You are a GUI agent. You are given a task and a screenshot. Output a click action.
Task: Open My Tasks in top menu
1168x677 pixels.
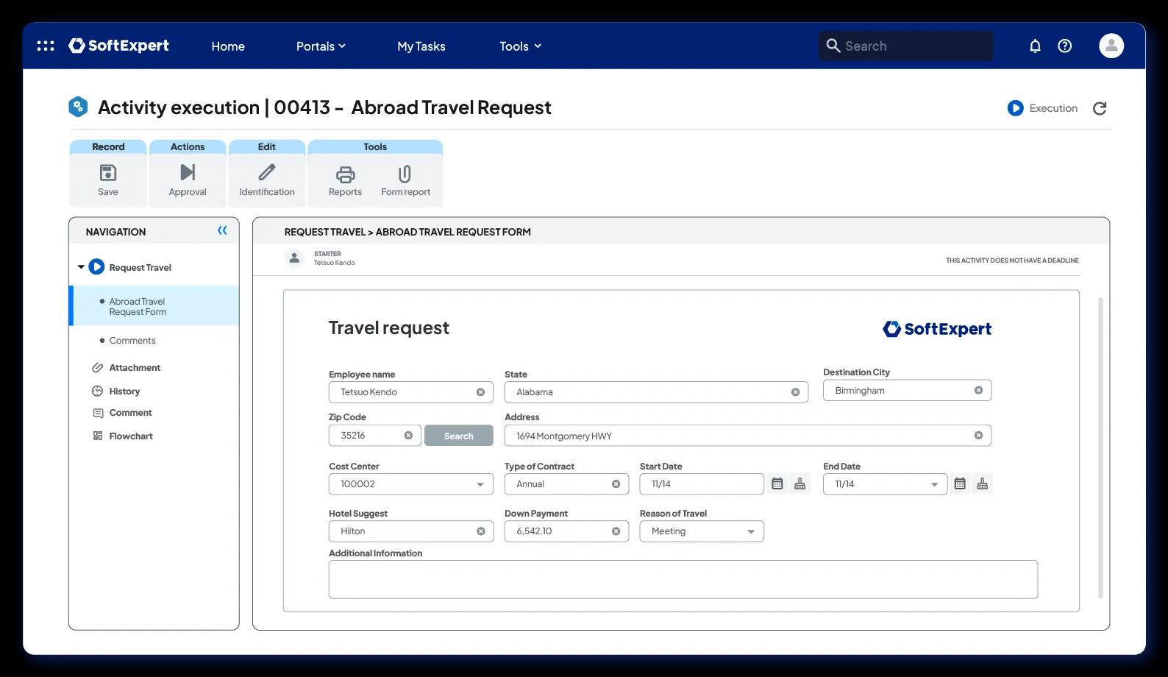pyautogui.click(x=421, y=46)
